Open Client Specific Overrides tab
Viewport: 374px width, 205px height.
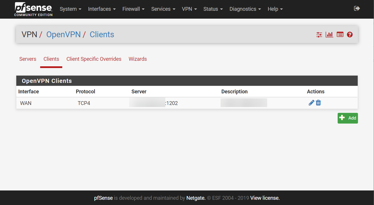pos(94,59)
